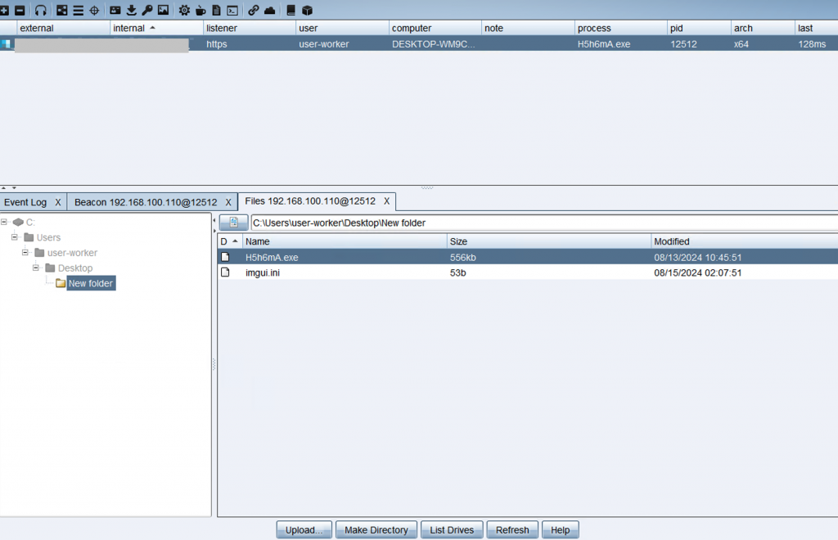Click the right expand arrow on the file browser splitter
The height and width of the screenshot is (540, 838).
click(214, 231)
